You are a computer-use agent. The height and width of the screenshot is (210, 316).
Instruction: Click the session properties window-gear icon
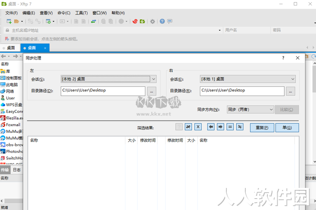48,21
